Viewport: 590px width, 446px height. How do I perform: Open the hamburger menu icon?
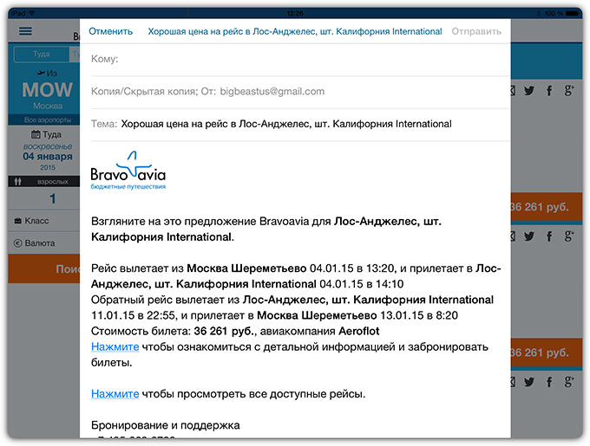click(25, 31)
